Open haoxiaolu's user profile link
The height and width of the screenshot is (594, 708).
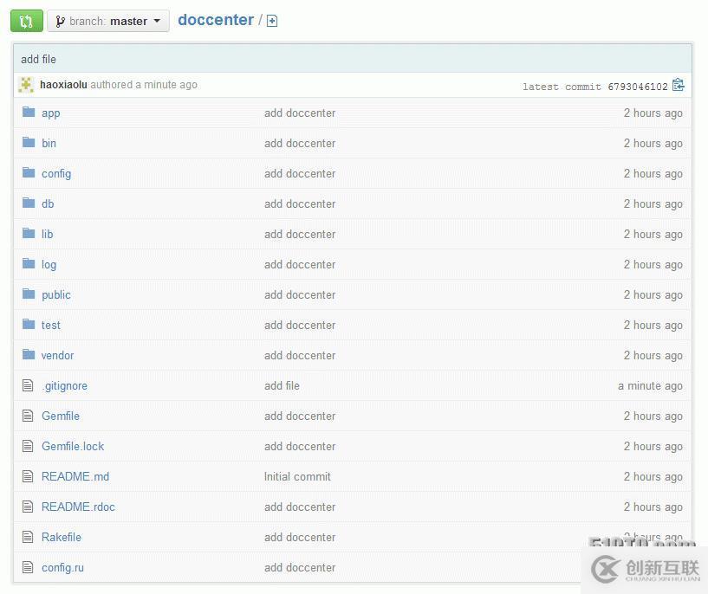point(63,85)
